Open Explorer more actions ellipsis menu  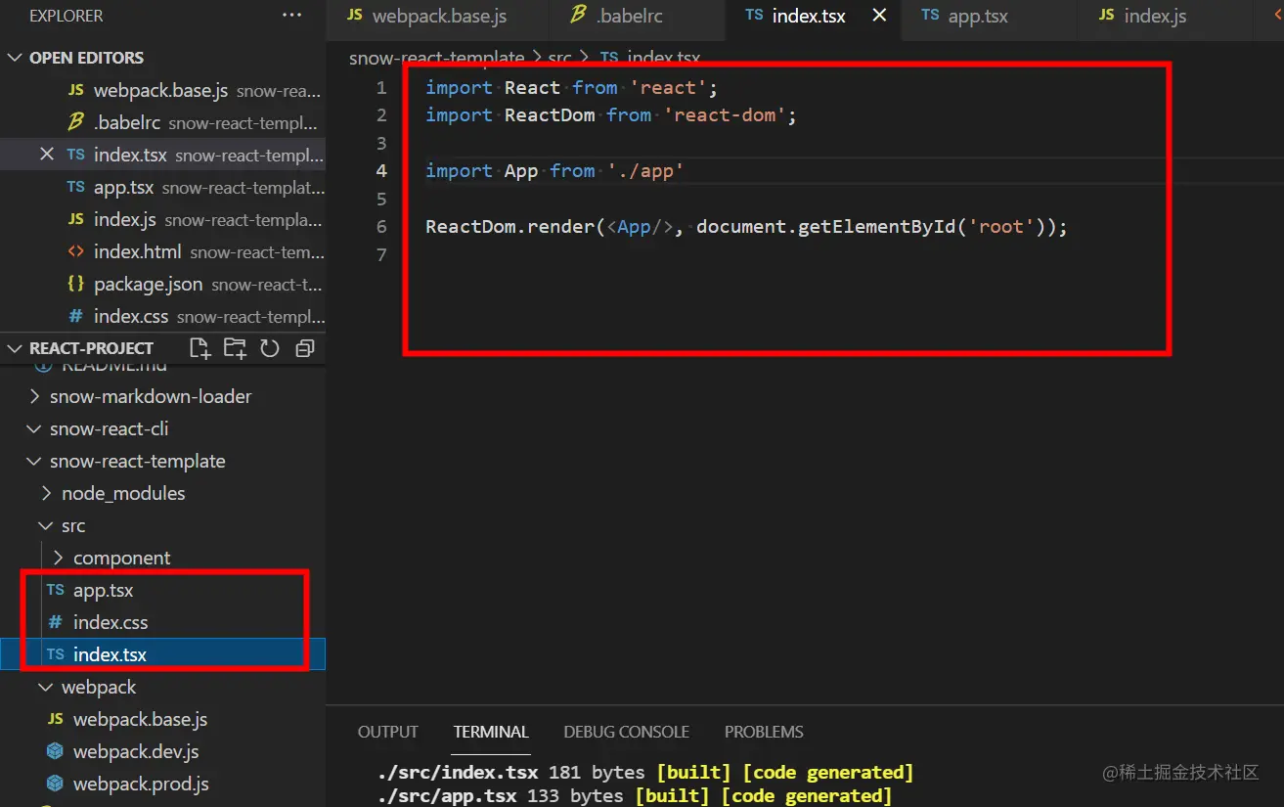point(291,16)
